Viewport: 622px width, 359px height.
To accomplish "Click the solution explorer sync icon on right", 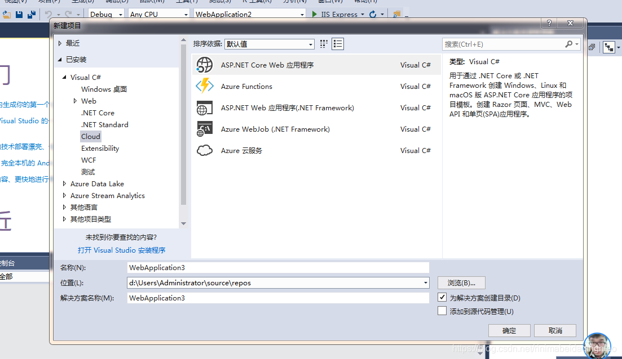I will tap(609, 47).
